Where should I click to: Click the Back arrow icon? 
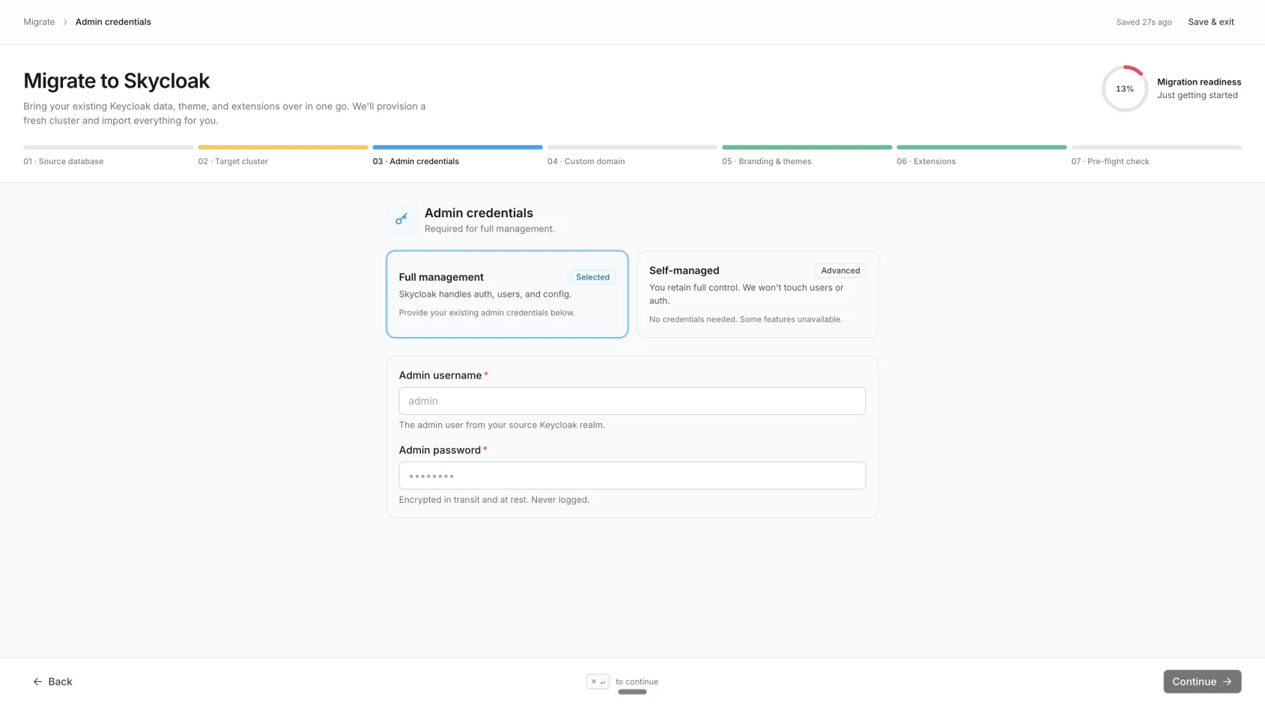coord(37,682)
